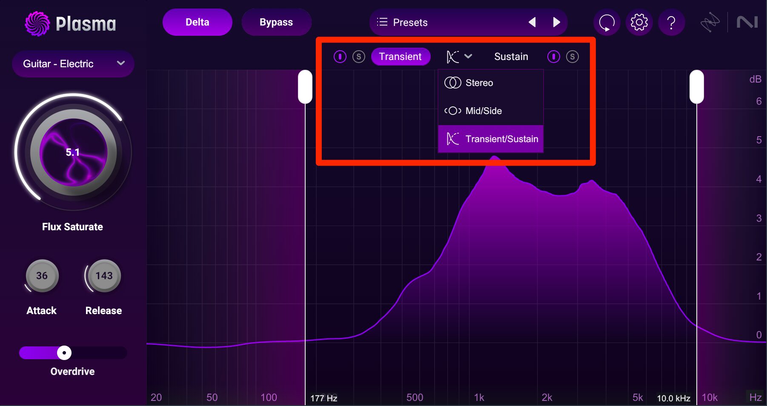The image size is (767, 406).
Task: Click the Release label
Action: 103,311
